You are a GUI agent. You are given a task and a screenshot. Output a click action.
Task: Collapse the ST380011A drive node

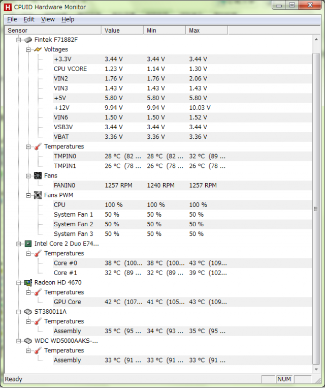click(19, 312)
